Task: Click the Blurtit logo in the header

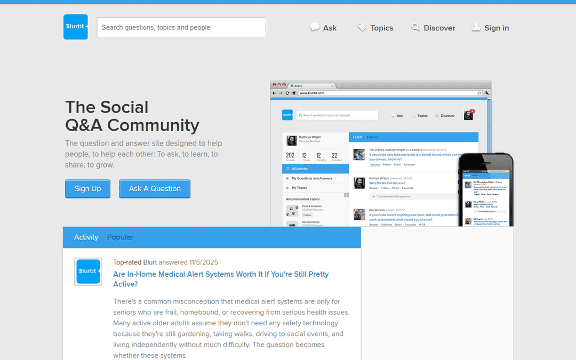Action: pyautogui.click(x=76, y=27)
